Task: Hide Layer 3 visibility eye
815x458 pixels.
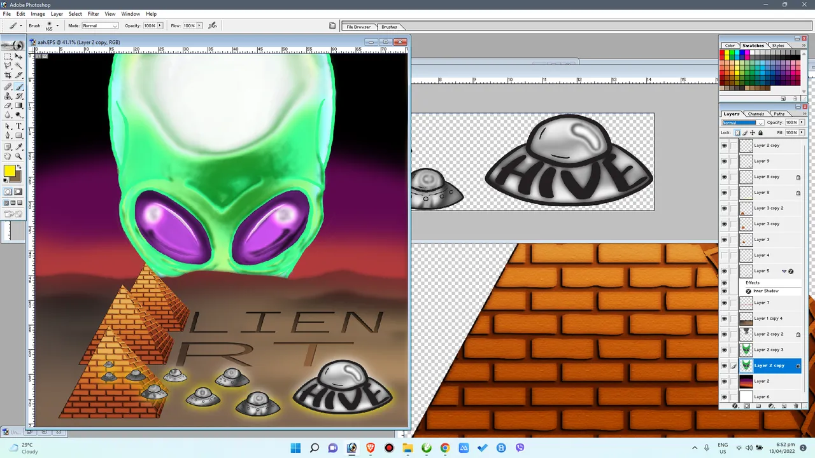Action: (724, 240)
